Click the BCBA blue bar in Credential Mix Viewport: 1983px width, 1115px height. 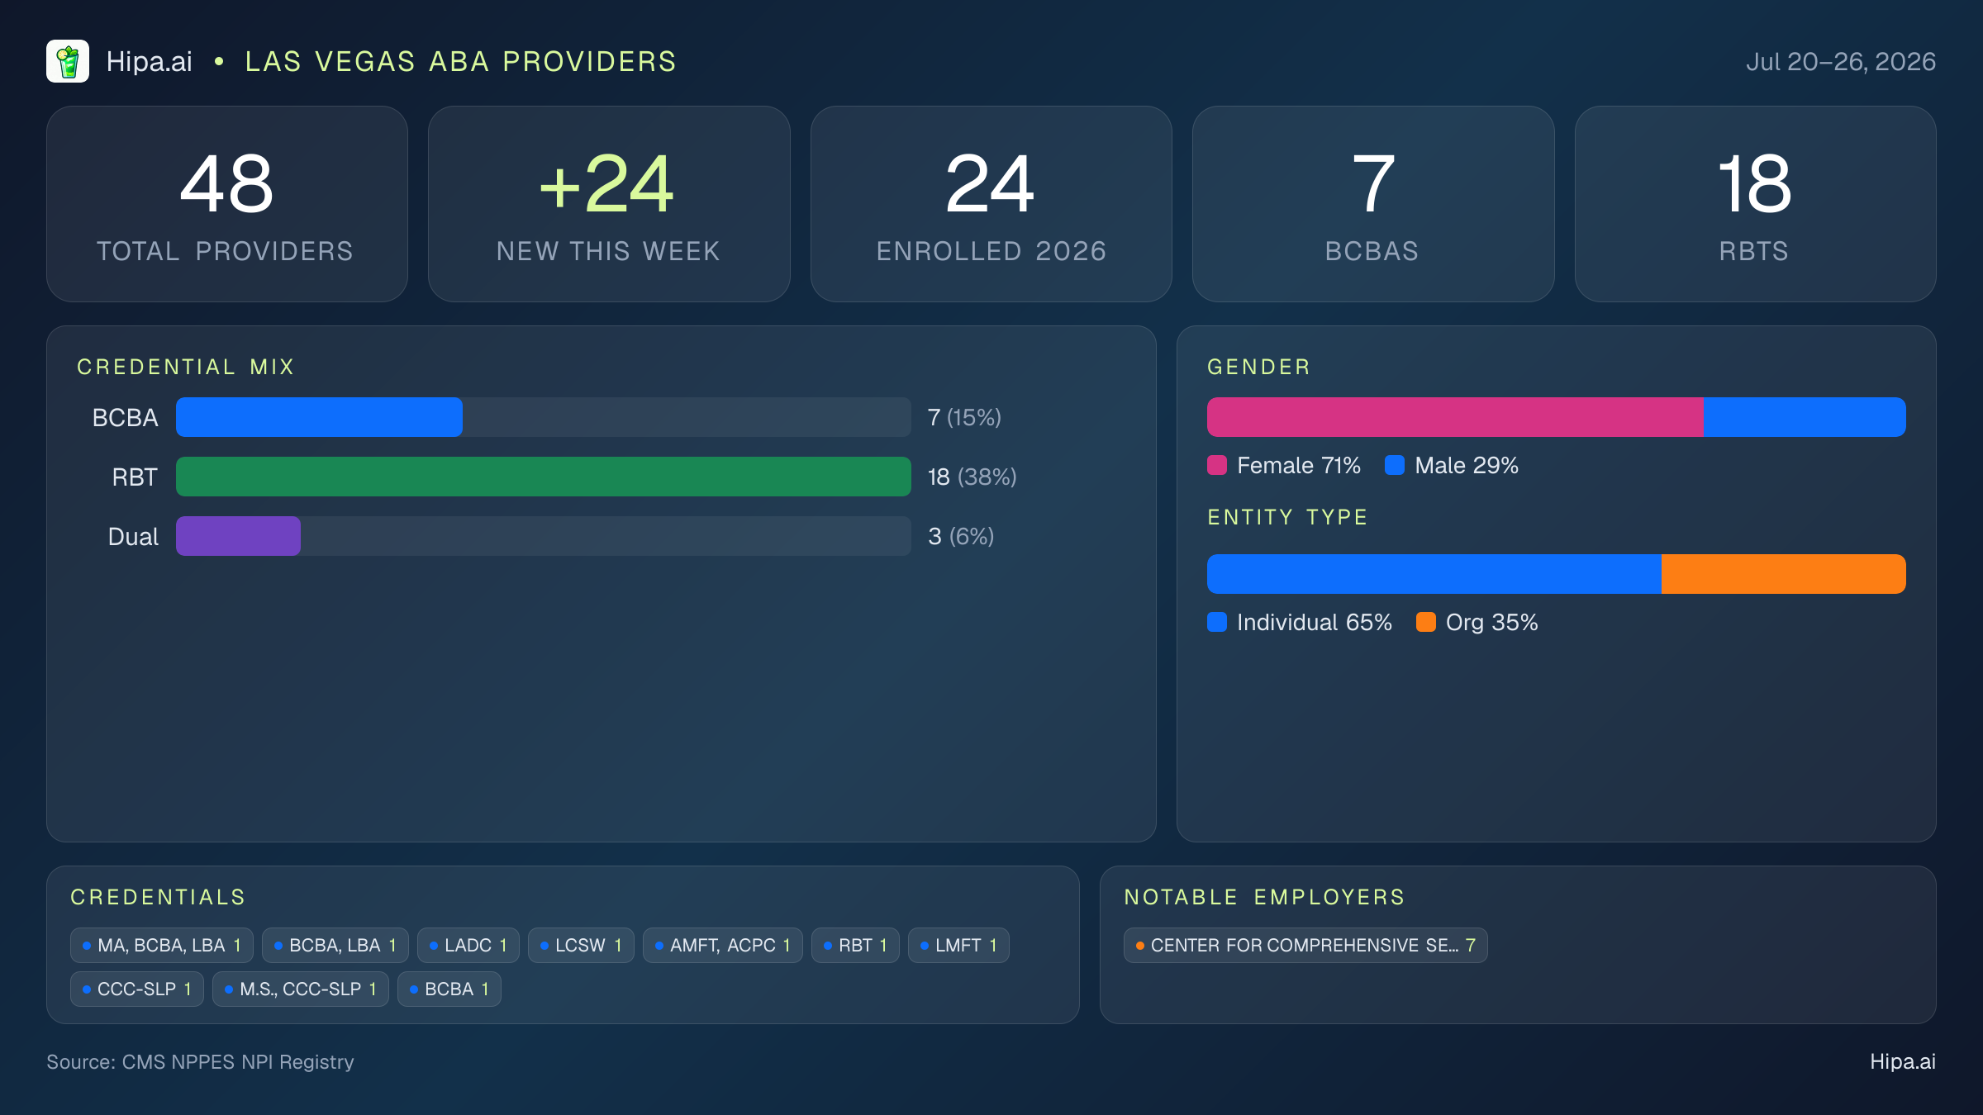[x=319, y=417]
